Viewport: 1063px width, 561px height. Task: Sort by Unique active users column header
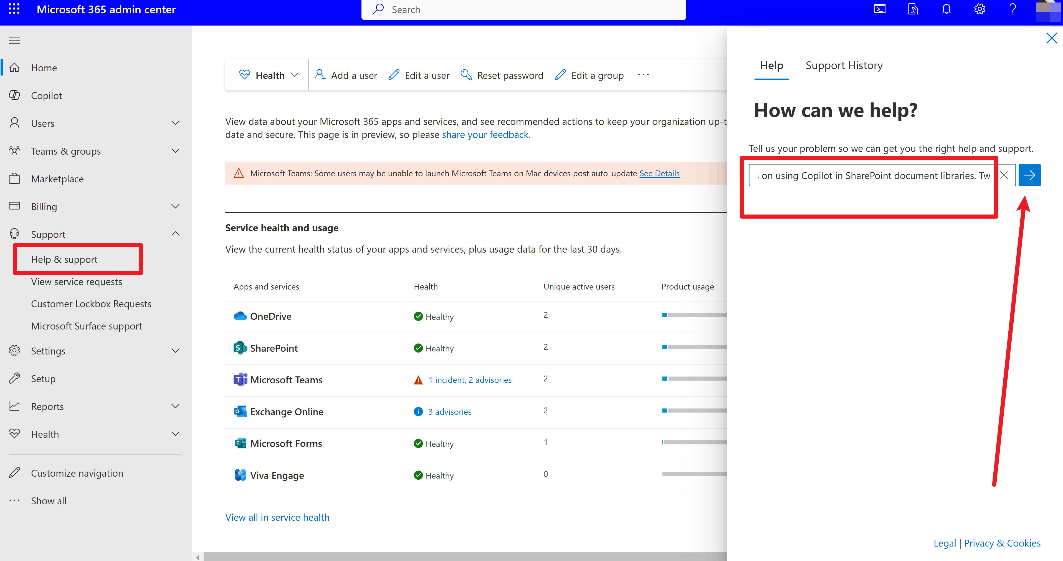(579, 286)
